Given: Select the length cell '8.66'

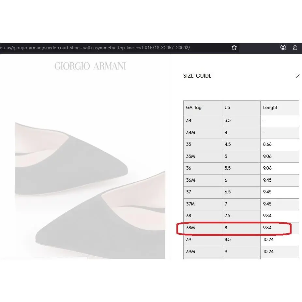Looking at the screenshot, I should pyautogui.click(x=279, y=145).
